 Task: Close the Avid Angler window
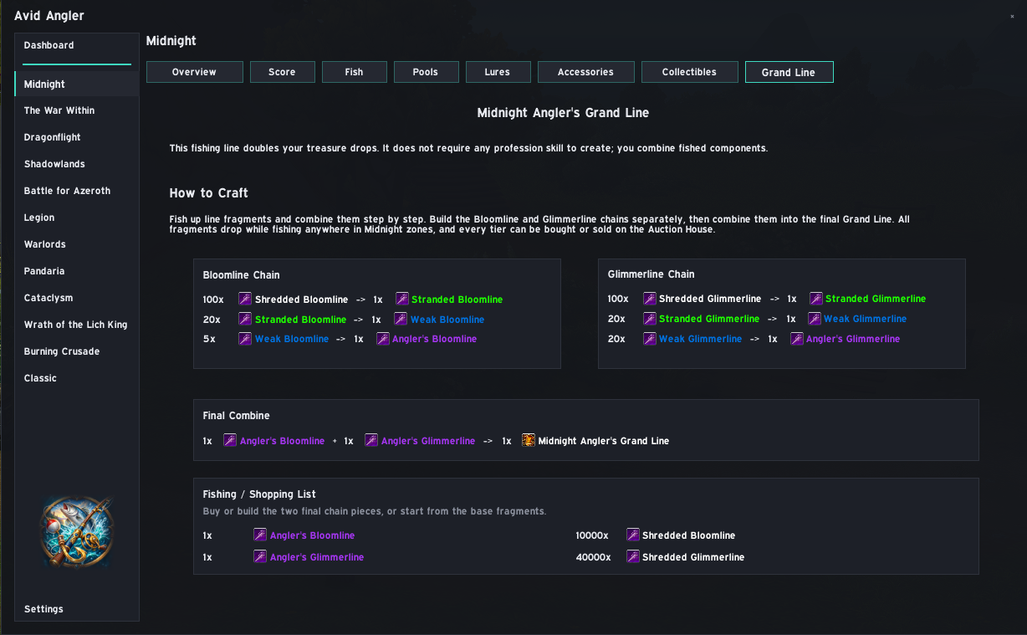(x=1012, y=16)
